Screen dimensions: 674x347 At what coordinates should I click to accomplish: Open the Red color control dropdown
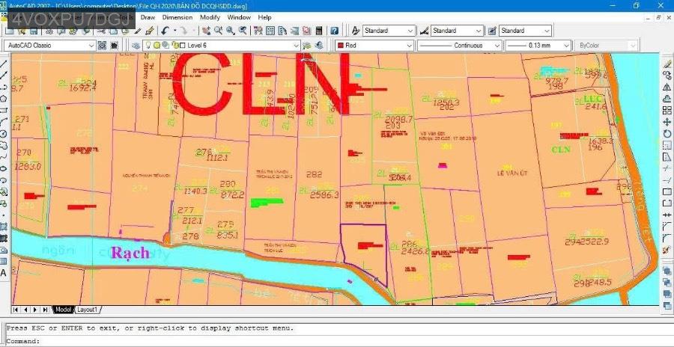408,46
